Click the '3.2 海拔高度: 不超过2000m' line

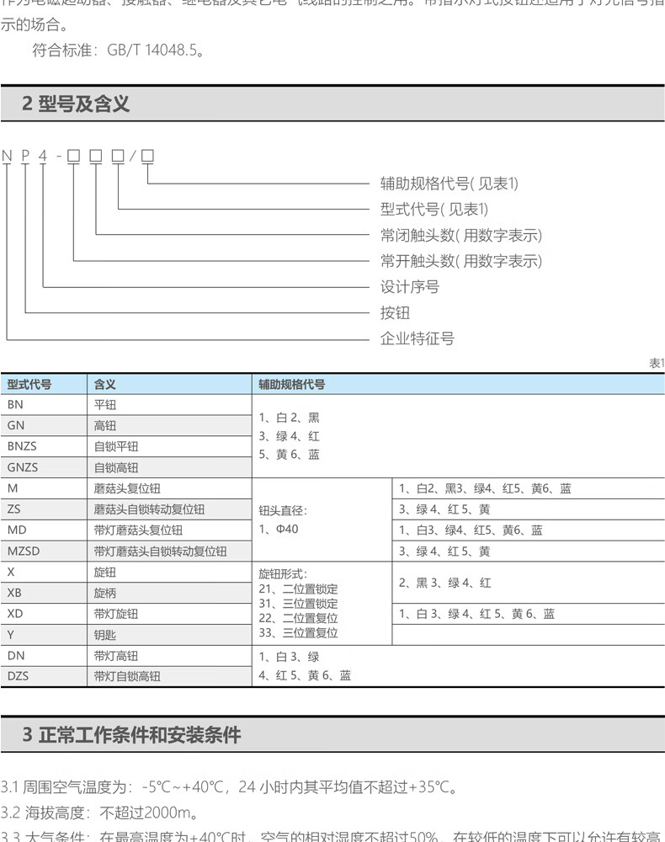[100, 813]
